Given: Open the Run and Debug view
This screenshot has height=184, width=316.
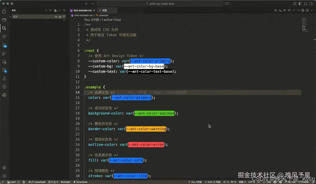Looking at the screenshot, I should [4, 53].
